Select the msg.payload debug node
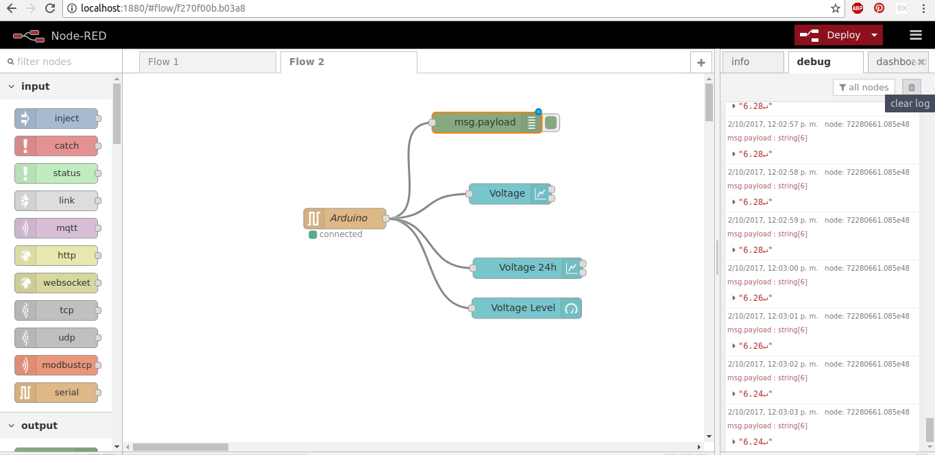Image resolution: width=935 pixels, height=455 pixels. [x=487, y=123]
